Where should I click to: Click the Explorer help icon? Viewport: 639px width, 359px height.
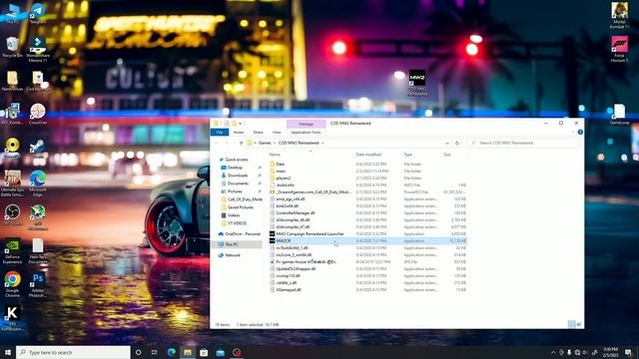[x=580, y=132]
